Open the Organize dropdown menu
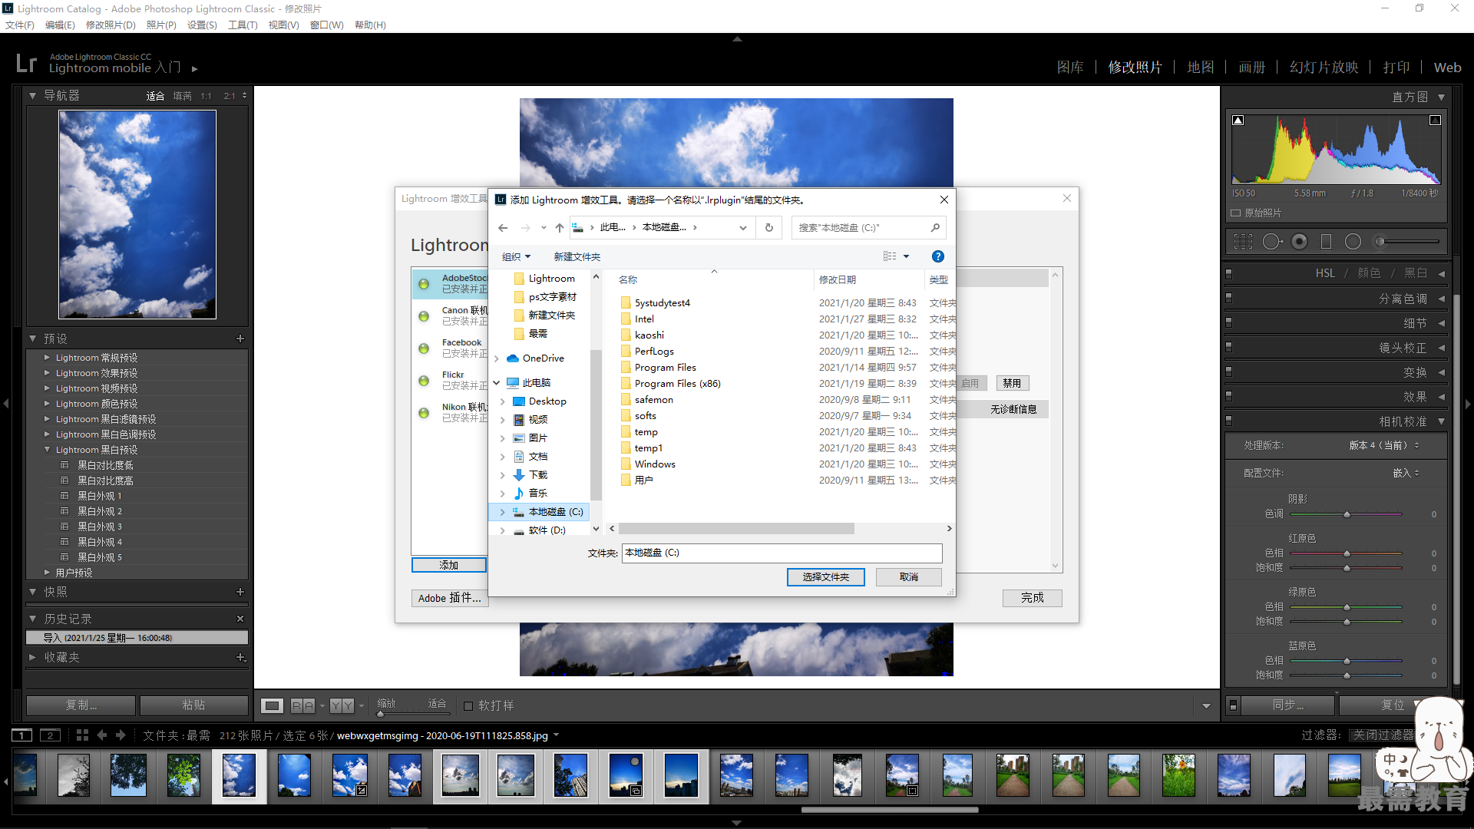Screen dimensions: 1474x829 (x=516, y=256)
